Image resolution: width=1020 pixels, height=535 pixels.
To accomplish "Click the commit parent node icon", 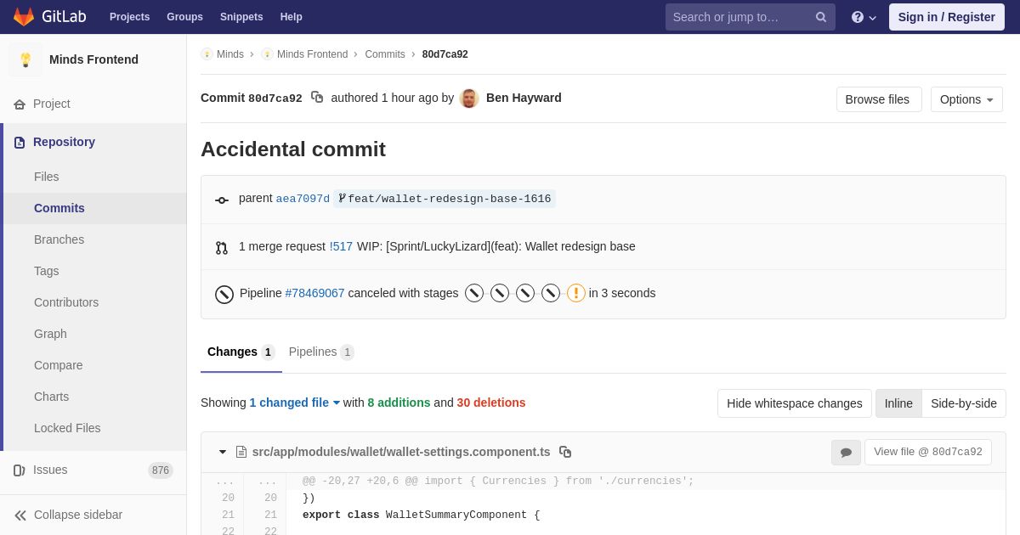I will point(222,200).
